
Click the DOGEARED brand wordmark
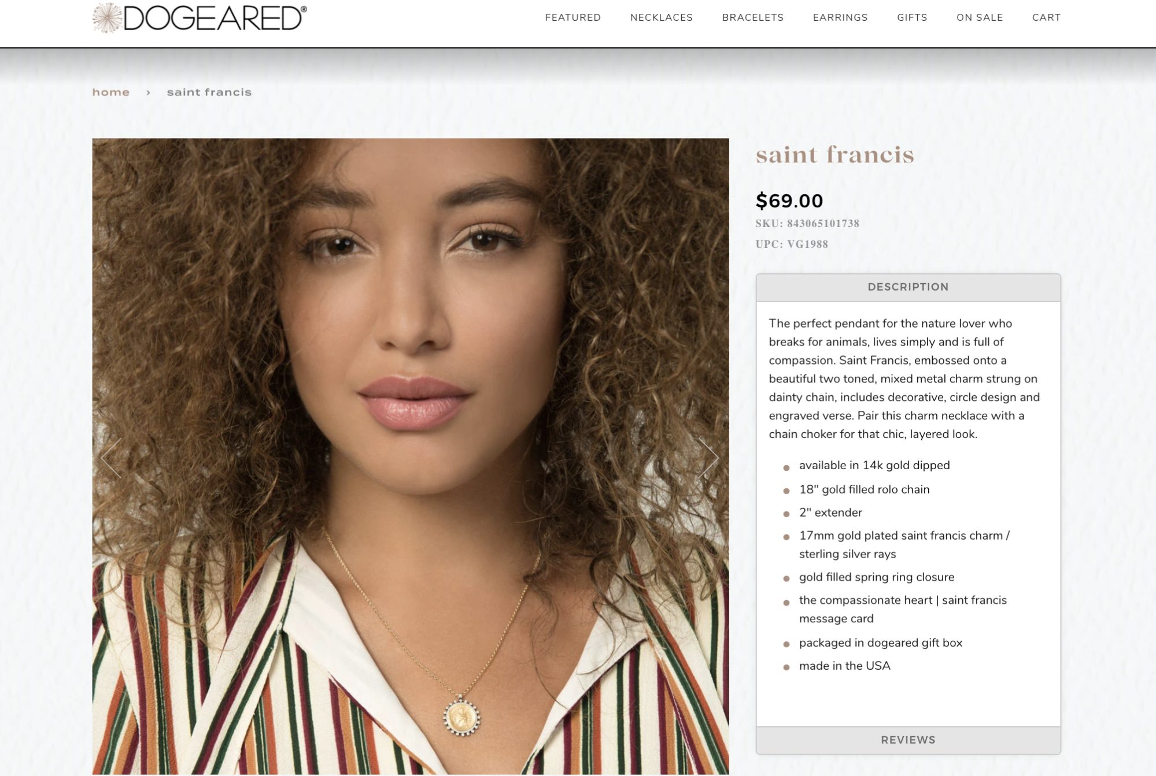215,18
